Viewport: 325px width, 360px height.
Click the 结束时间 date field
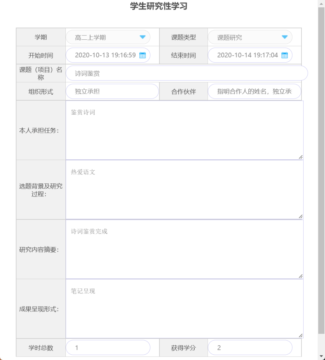click(247, 55)
